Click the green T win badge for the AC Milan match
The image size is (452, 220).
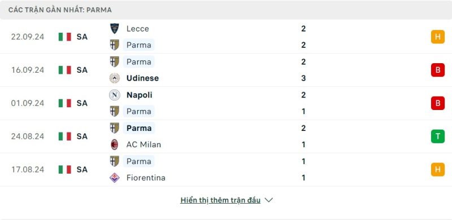click(x=437, y=136)
